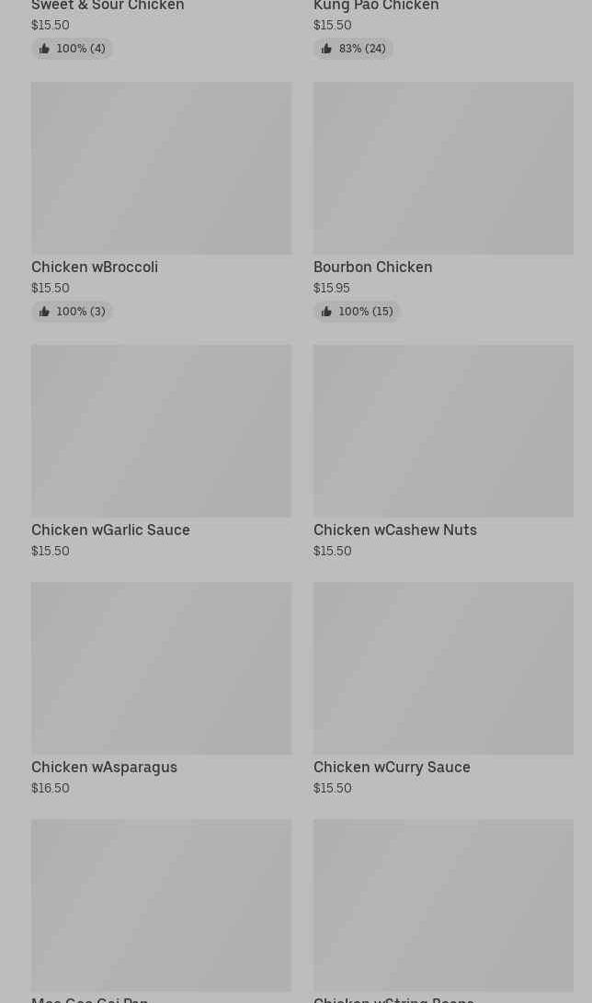This screenshot has width=592, height=1003.
Task: Open the Bourbon Chicken item photo
Action: (443, 168)
